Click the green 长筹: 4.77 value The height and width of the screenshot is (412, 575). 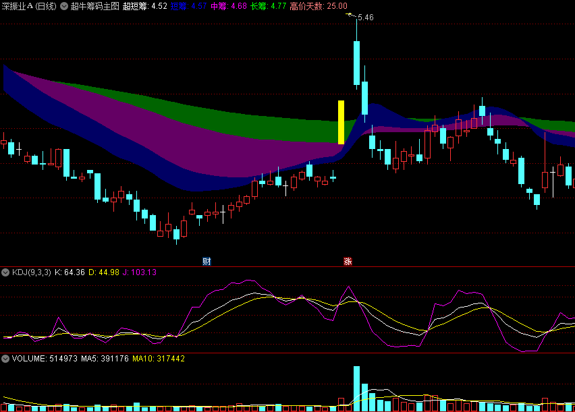[x=268, y=6]
